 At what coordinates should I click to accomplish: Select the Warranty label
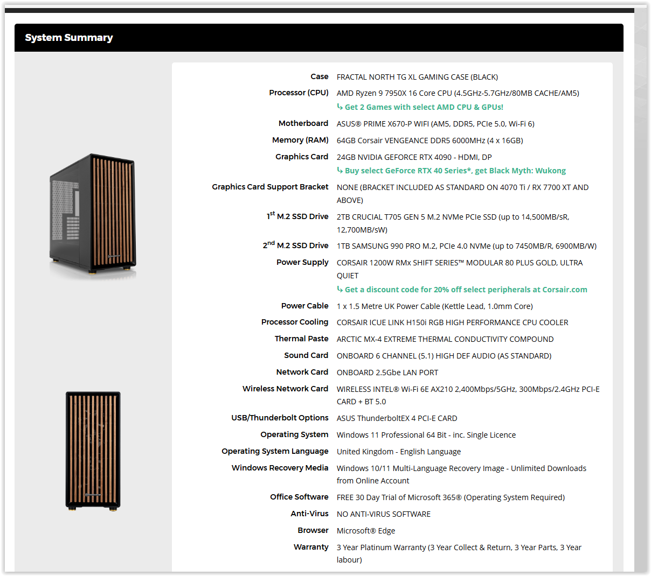pyautogui.click(x=311, y=547)
